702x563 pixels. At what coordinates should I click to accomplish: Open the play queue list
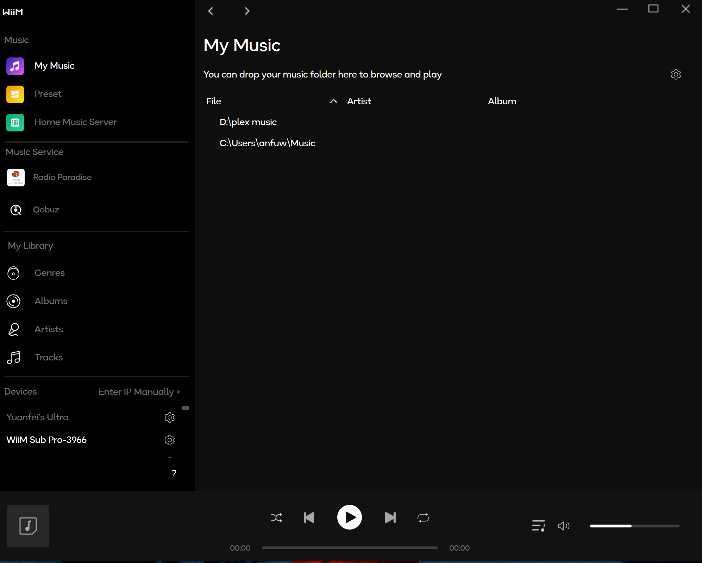[538, 526]
